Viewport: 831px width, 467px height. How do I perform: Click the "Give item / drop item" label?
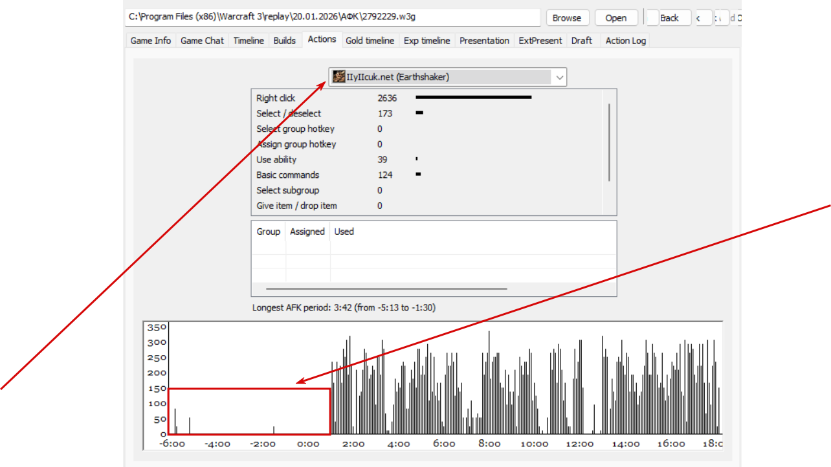pyautogui.click(x=296, y=206)
